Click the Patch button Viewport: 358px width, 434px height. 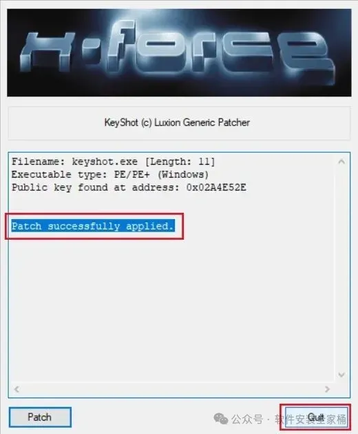[40, 417]
